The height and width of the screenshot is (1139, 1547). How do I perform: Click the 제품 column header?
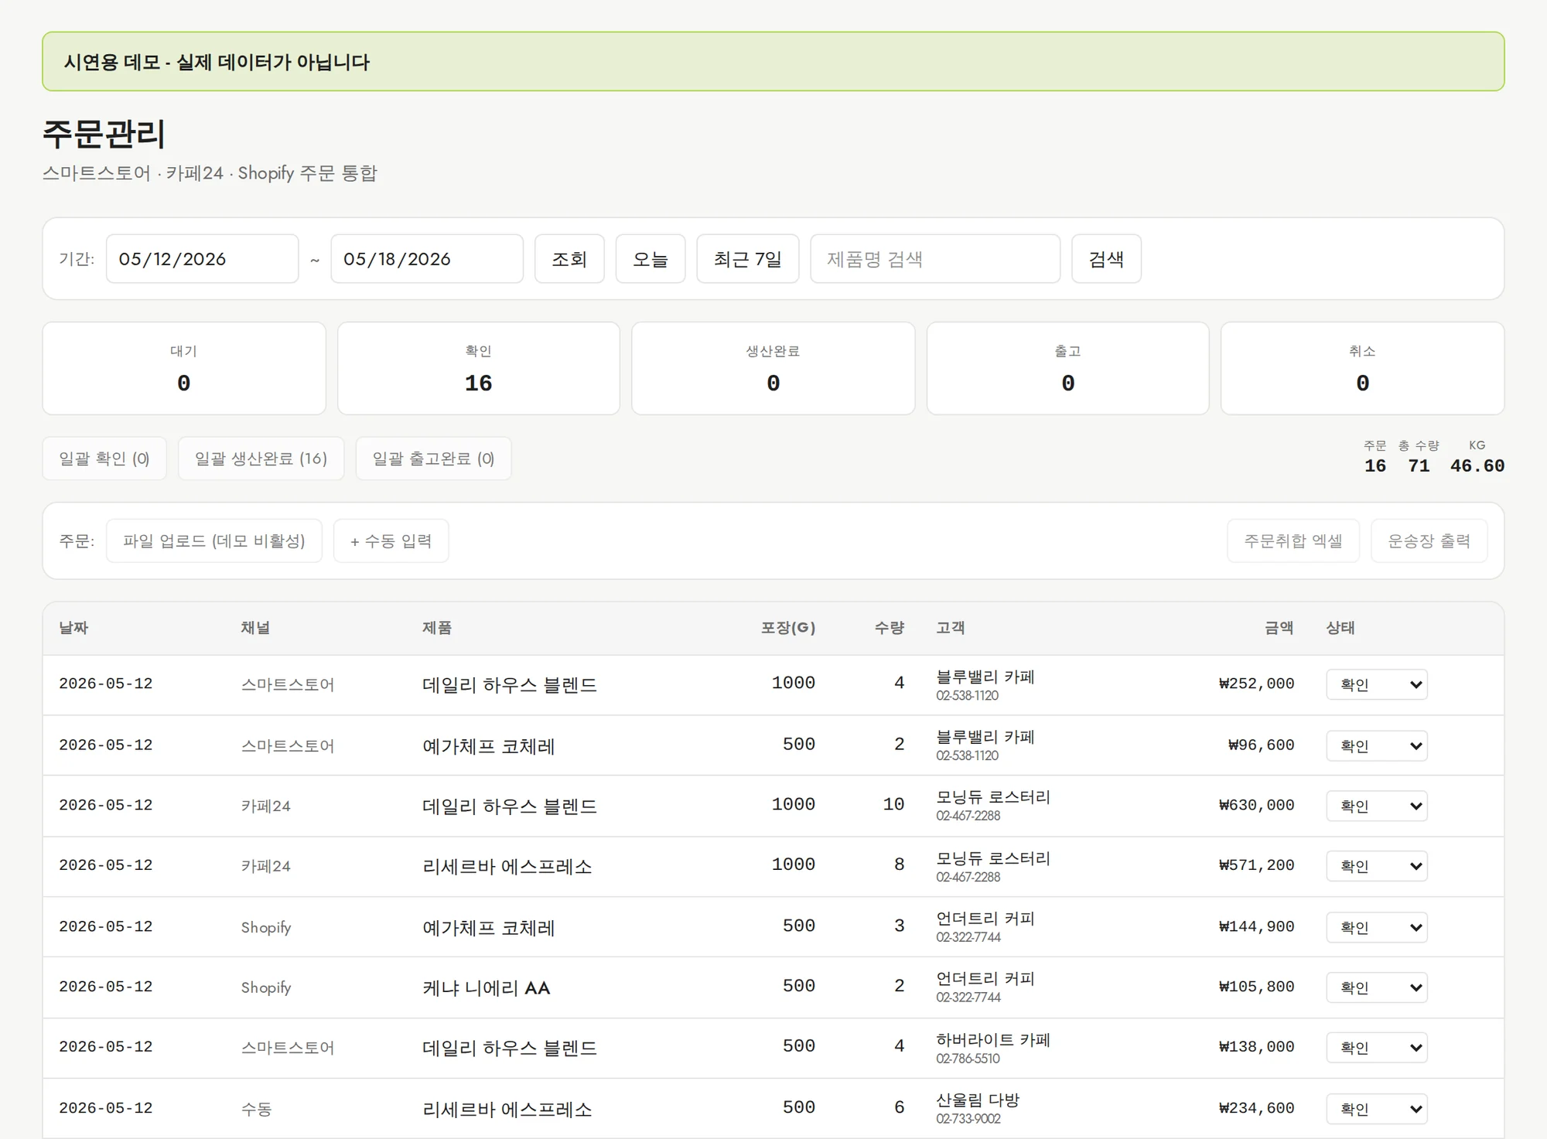[x=437, y=628]
